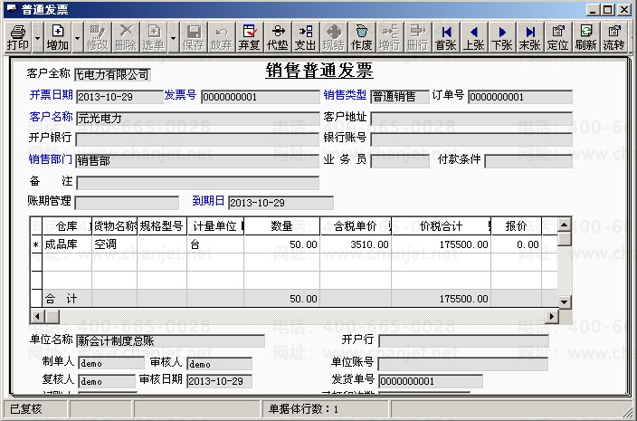Image resolution: width=637 pixels, height=421 pixels.
Task: Click the 到期日 field
Action: [280, 203]
